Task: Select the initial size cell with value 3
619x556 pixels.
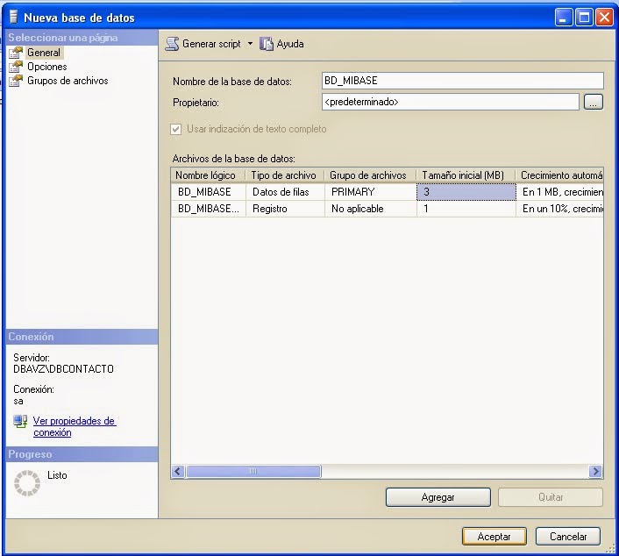Action: (466, 192)
